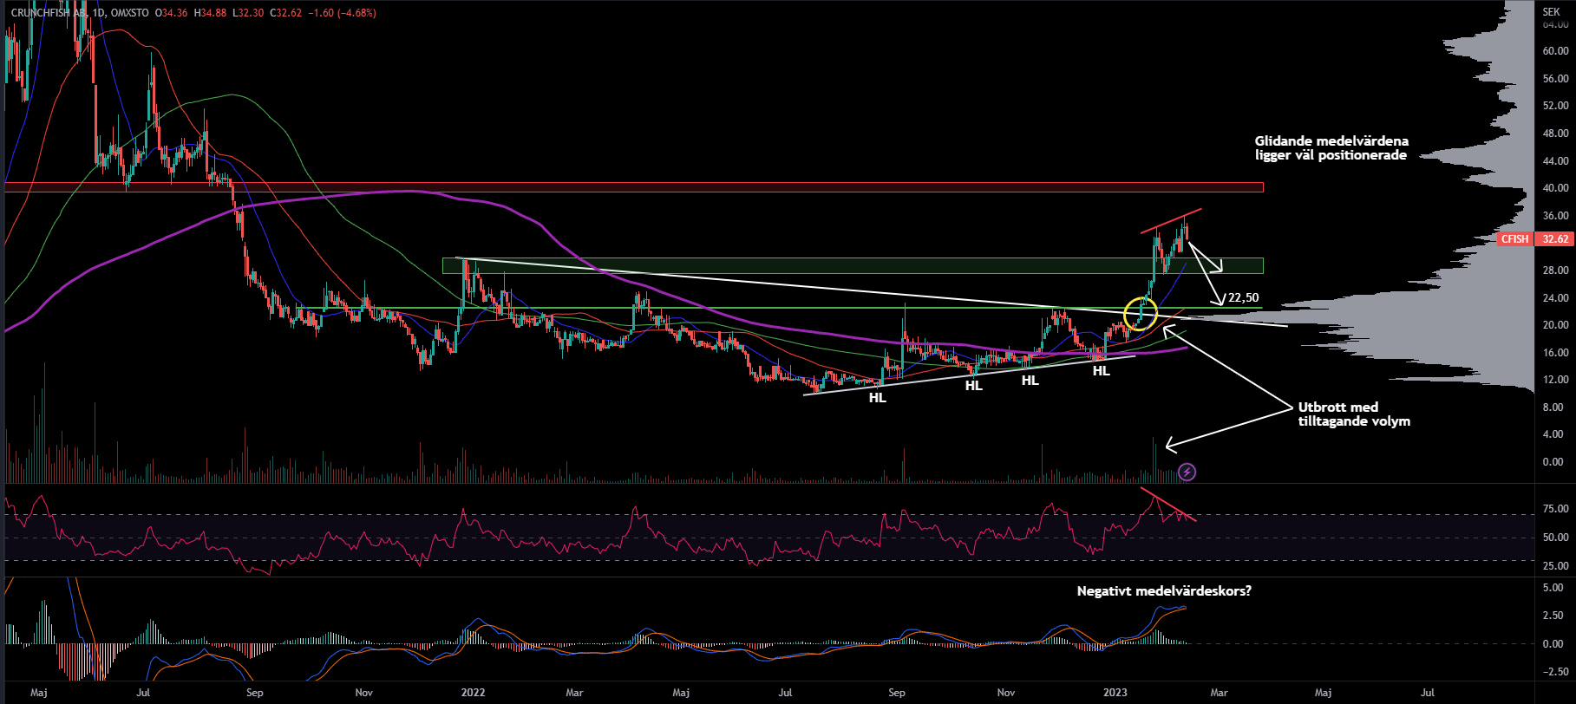Select the "Negativt medelvärdeskors?" annotation

[1164, 591]
